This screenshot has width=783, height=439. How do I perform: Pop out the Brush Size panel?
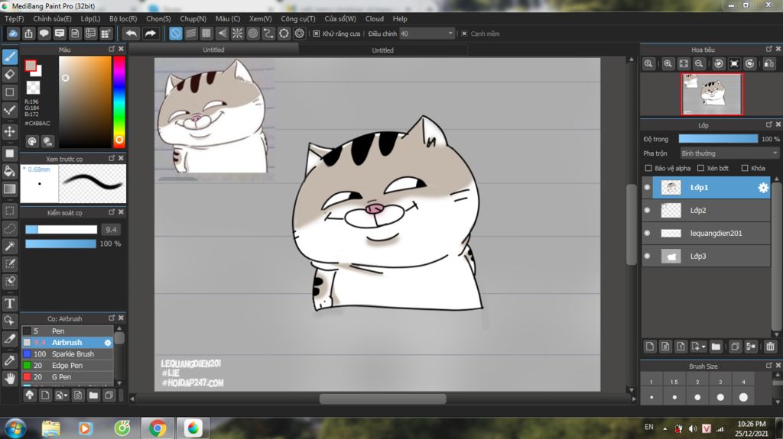coord(769,366)
